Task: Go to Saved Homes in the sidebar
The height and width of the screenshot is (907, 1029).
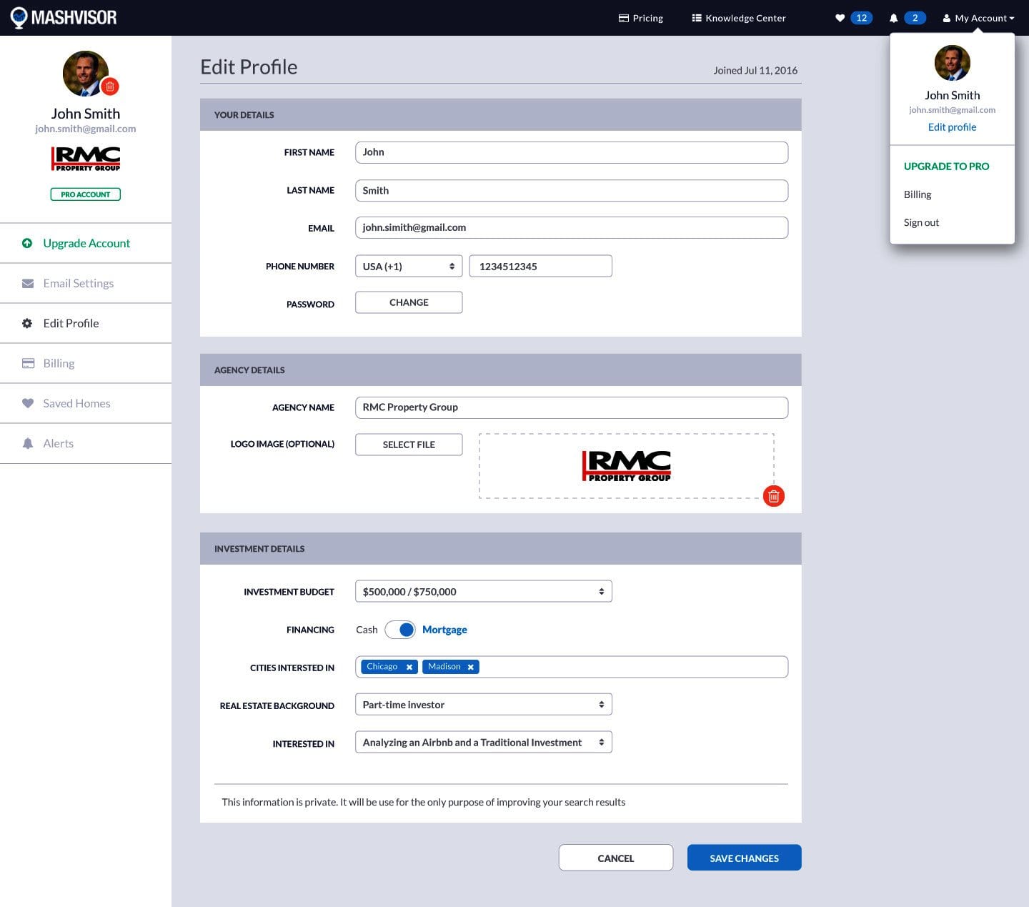Action: point(76,403)
